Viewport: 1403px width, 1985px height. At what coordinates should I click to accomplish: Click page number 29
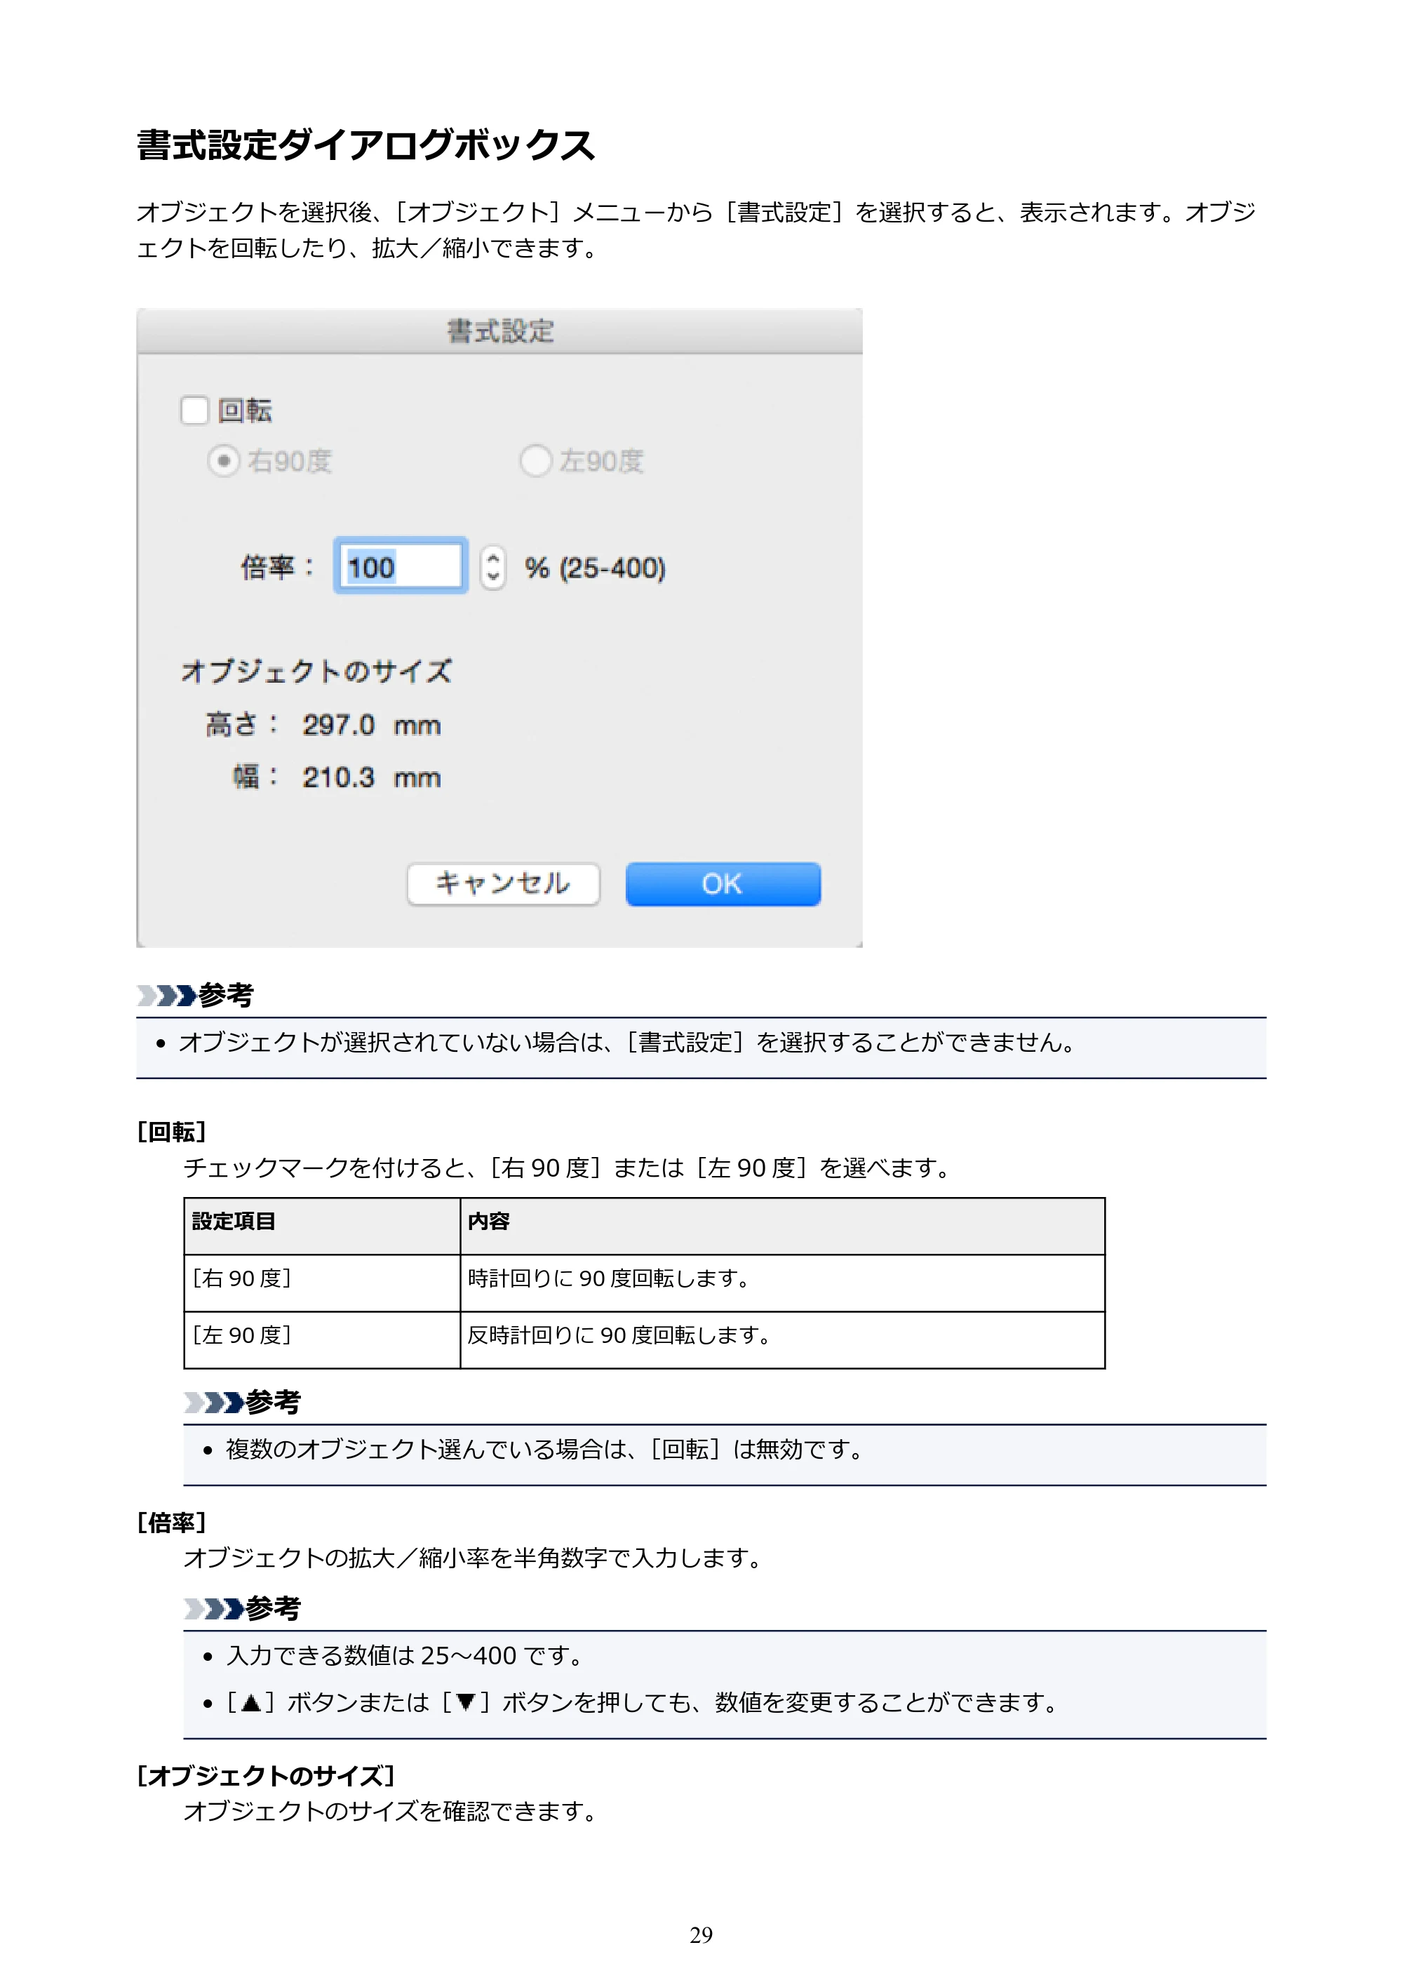click(x=701, y=1935)
